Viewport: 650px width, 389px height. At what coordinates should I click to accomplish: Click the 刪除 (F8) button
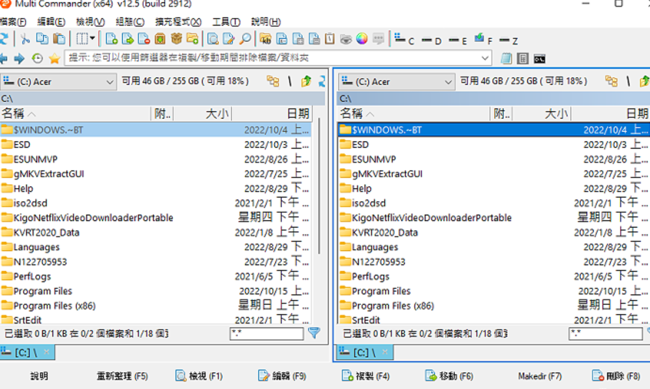coord(616,376)
